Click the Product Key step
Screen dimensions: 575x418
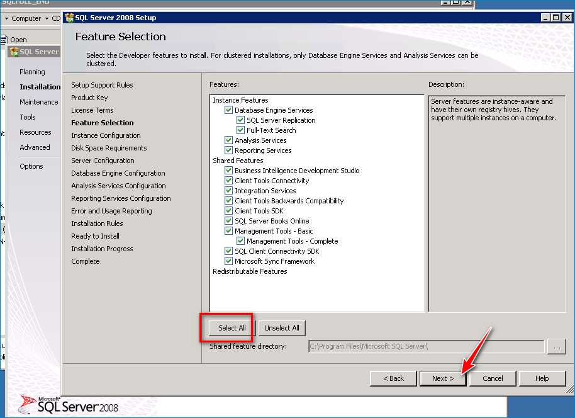tap(89, 98)
